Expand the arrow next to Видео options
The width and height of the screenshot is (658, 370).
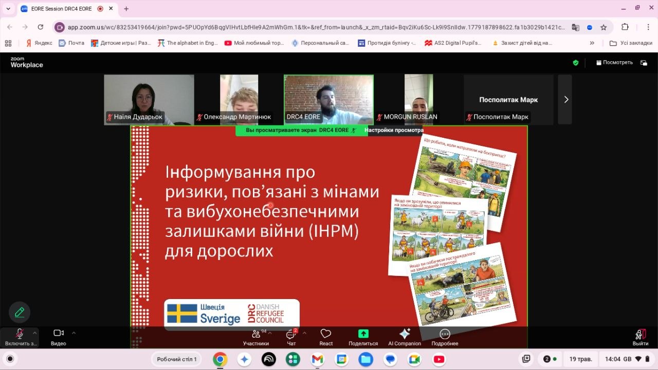coord(74,332)
